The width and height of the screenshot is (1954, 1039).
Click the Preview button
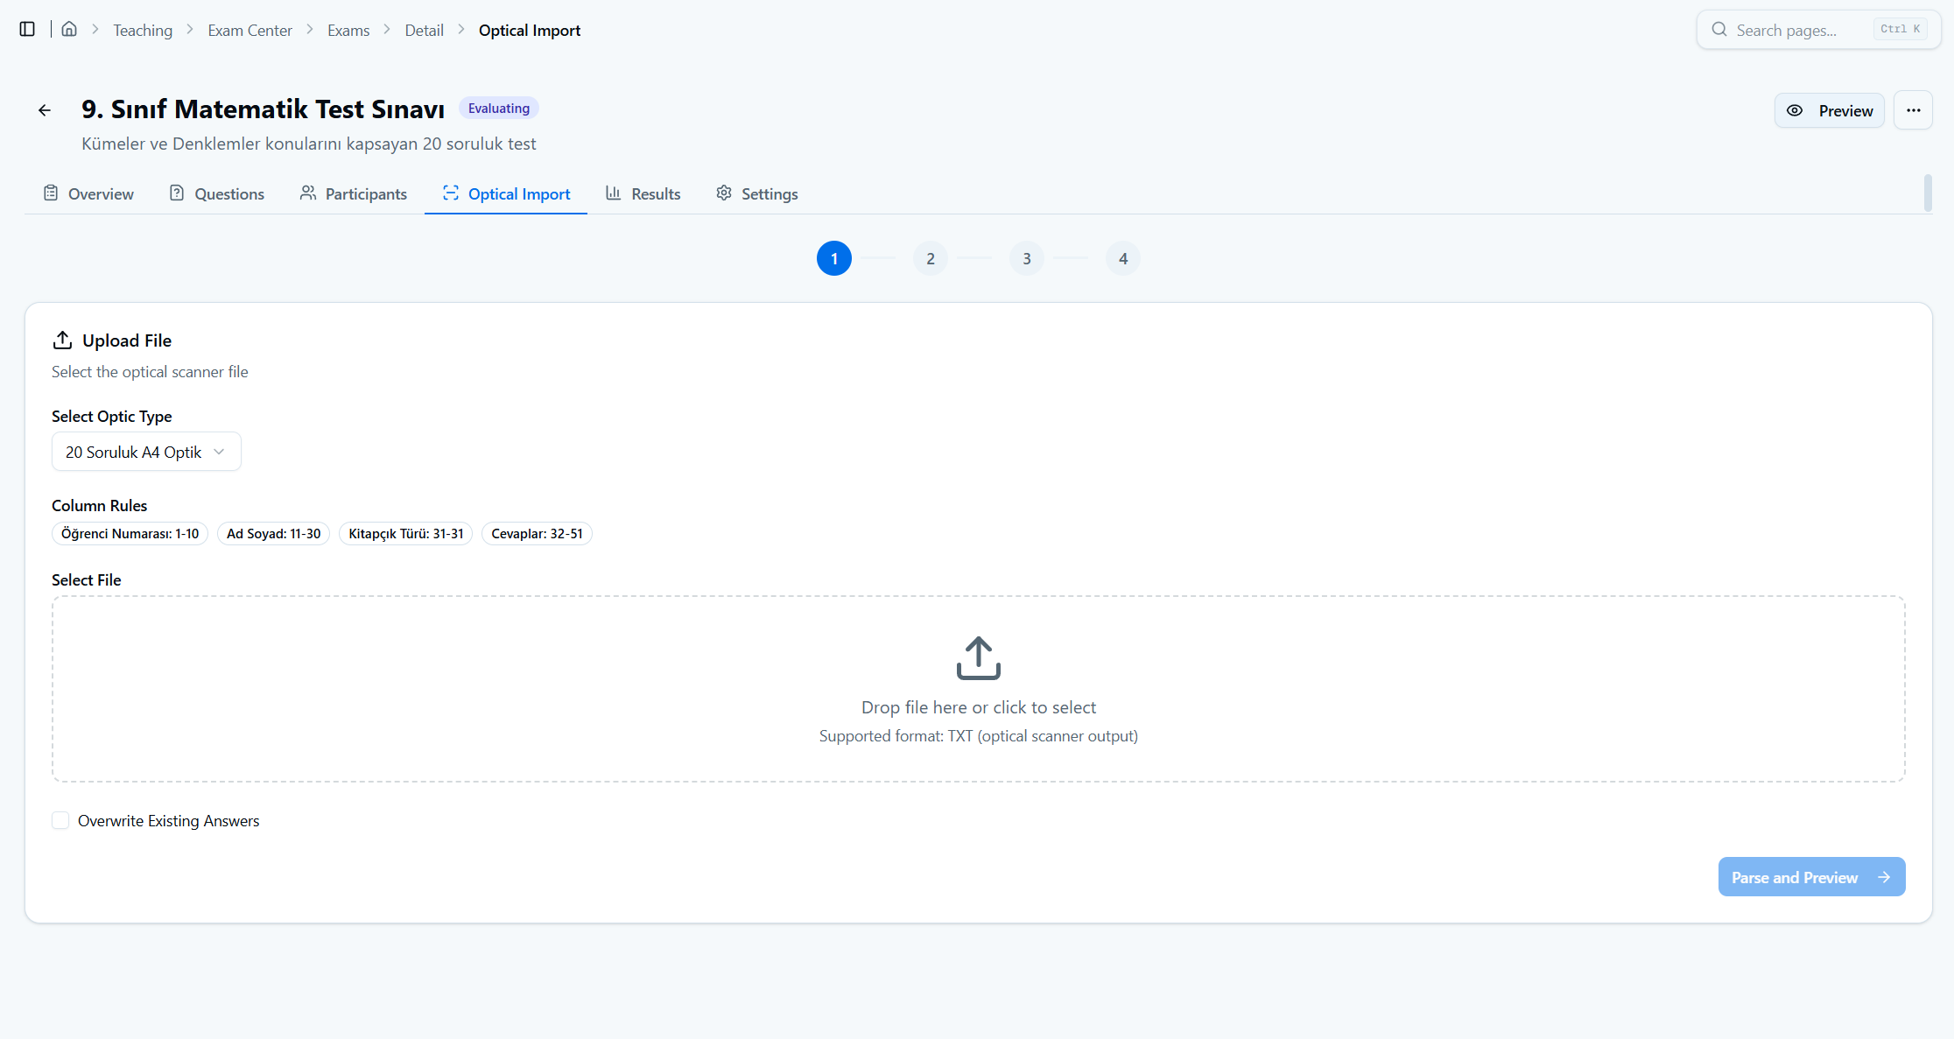tap(1829, 110)
